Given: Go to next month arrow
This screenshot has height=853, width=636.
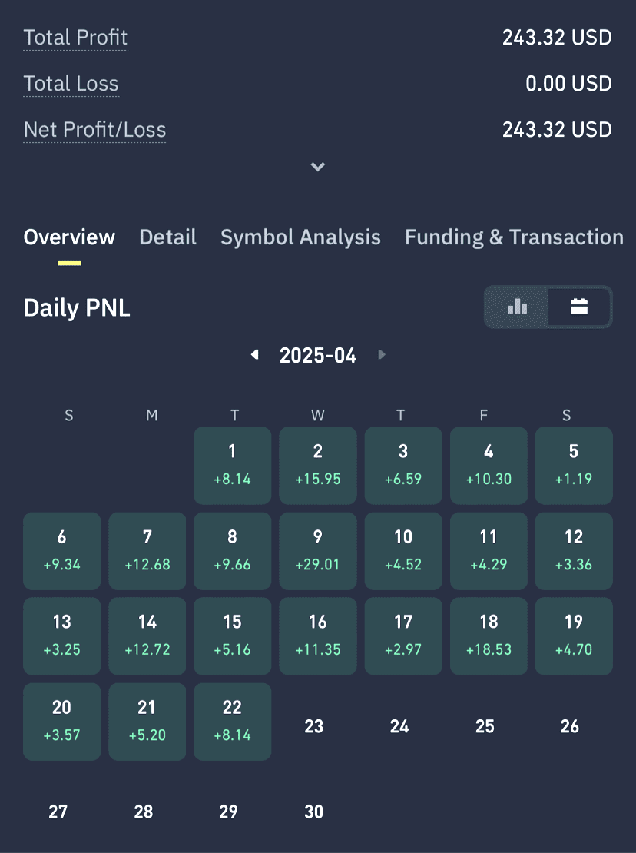Looking at the screenshot, I should [x=382, y=355].
